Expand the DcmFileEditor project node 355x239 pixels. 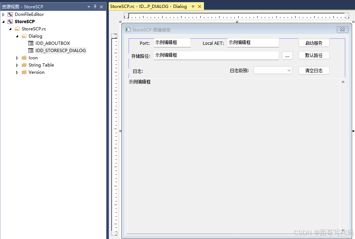[3, 14]
